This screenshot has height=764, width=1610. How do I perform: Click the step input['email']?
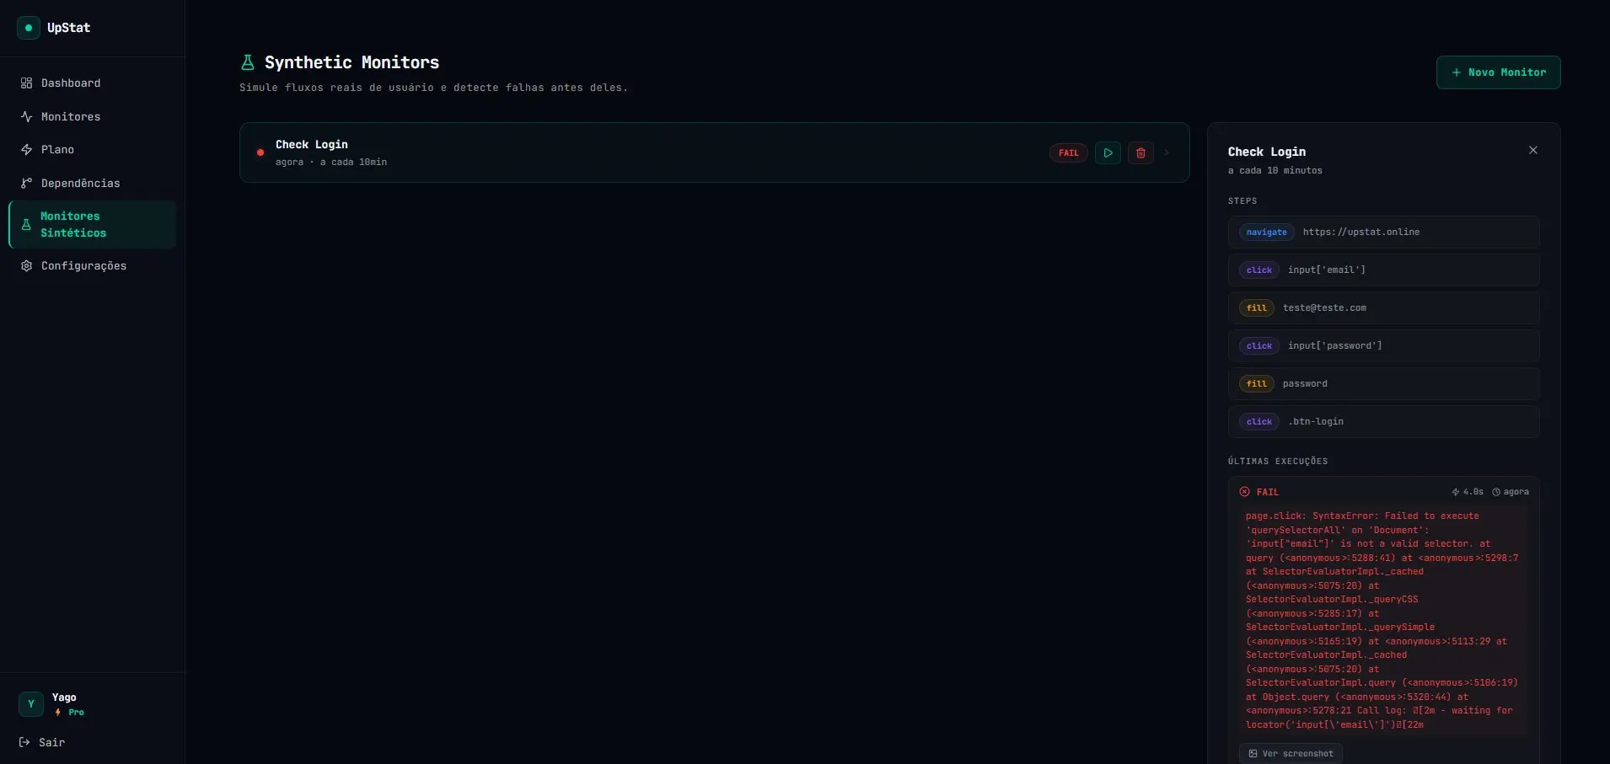1383,270
